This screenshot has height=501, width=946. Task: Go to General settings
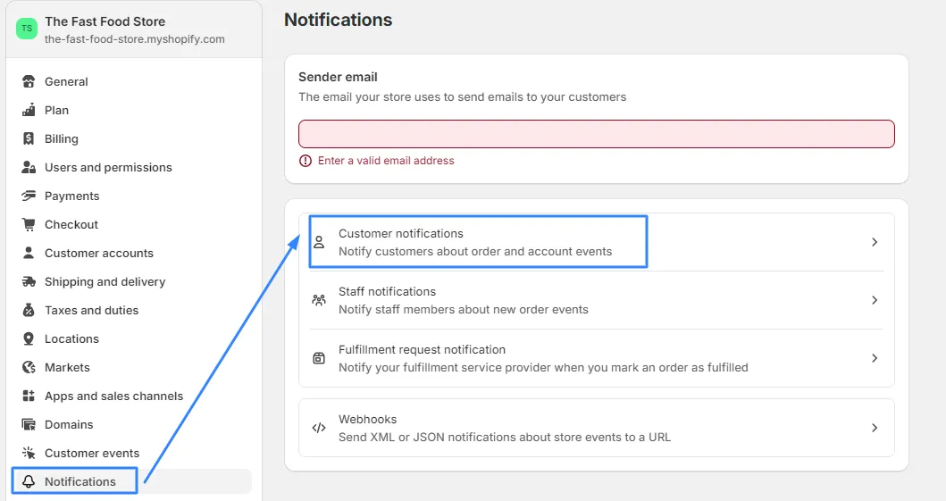click(66, 81)
